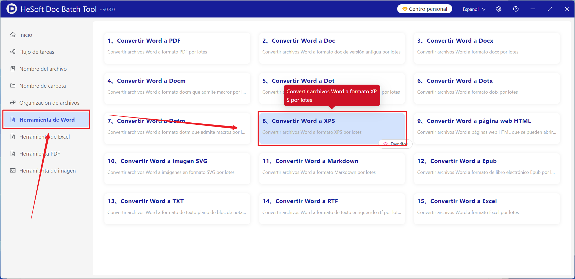Open Convertir Word a TXT card
The width and height of the screenshot is (575, 279).
pyautogui.click(x=177, y=209)
